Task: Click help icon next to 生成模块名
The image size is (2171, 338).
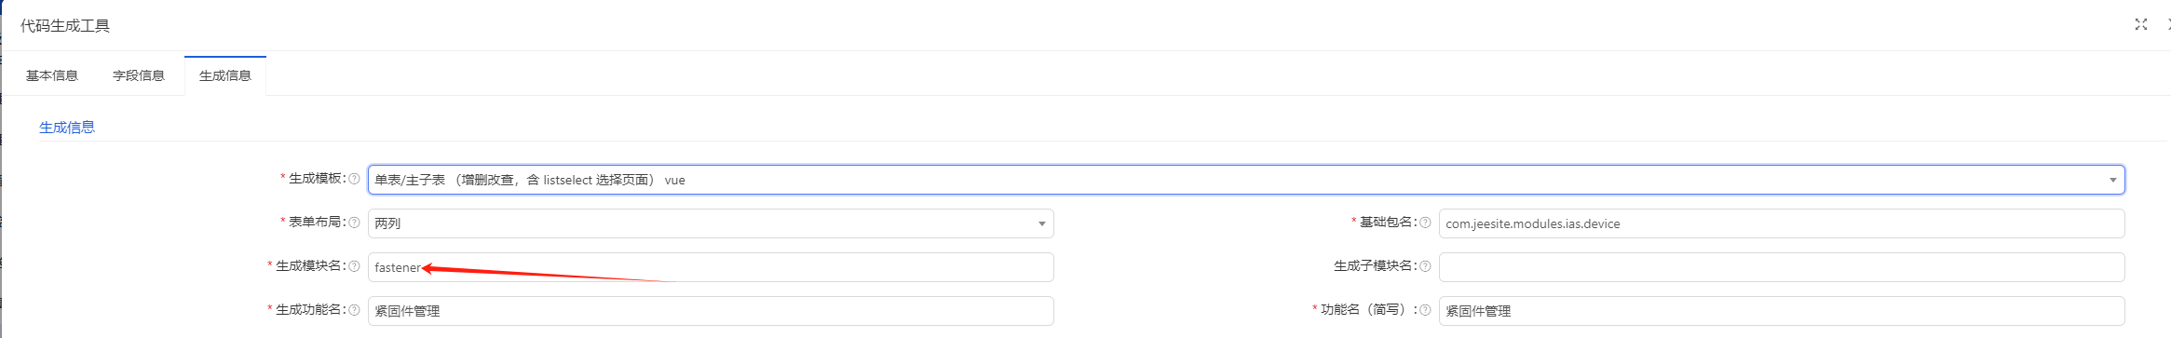Action: click(x=354, y=266)
